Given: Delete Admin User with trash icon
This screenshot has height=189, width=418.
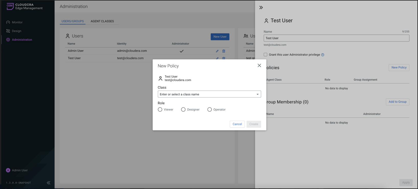Looking at the screenshot, I should tap(224, 51).
